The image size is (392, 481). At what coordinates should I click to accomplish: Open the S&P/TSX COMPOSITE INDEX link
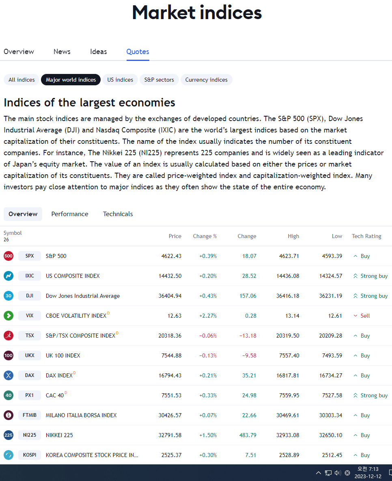[81, 336]
